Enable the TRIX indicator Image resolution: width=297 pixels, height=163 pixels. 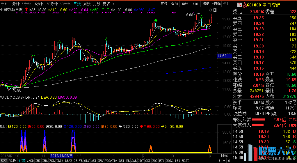(60, 161)
